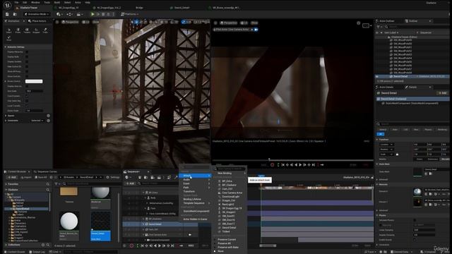Click the Unreal Engine logo icon

(7, 5)
